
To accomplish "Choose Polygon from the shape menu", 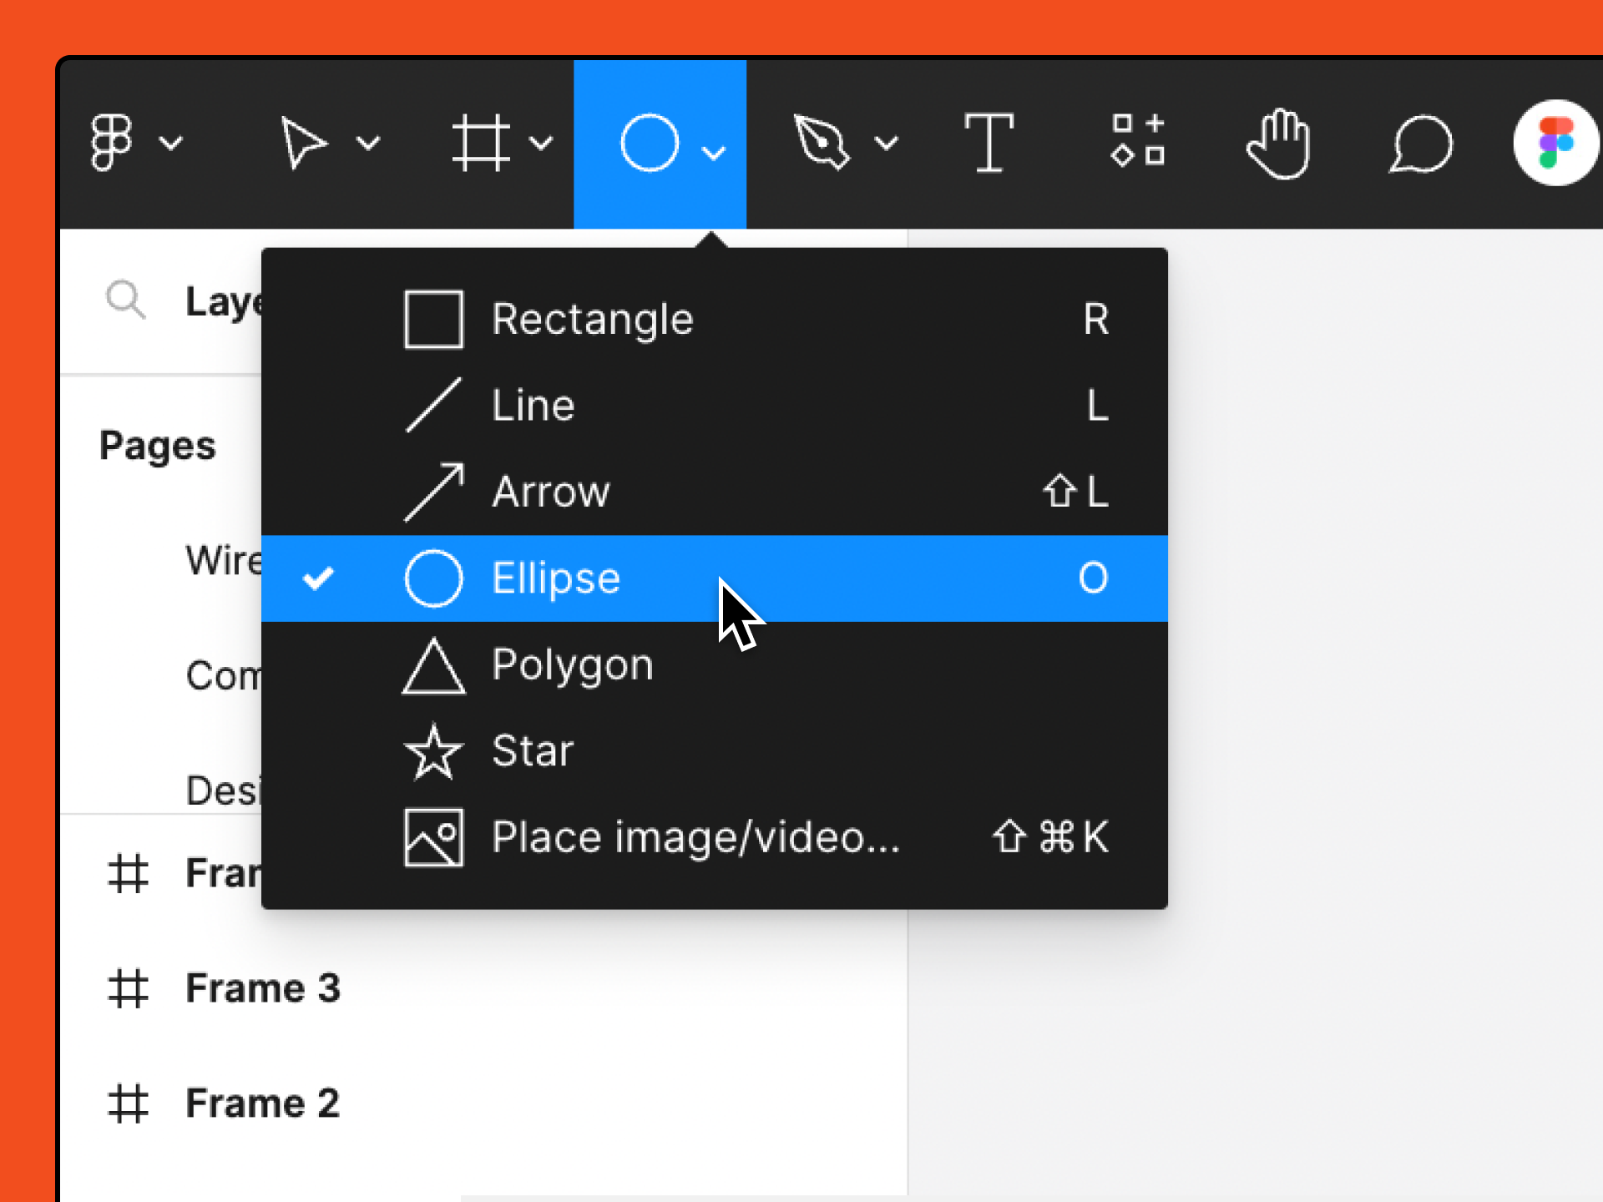I will tap(572, 664).
